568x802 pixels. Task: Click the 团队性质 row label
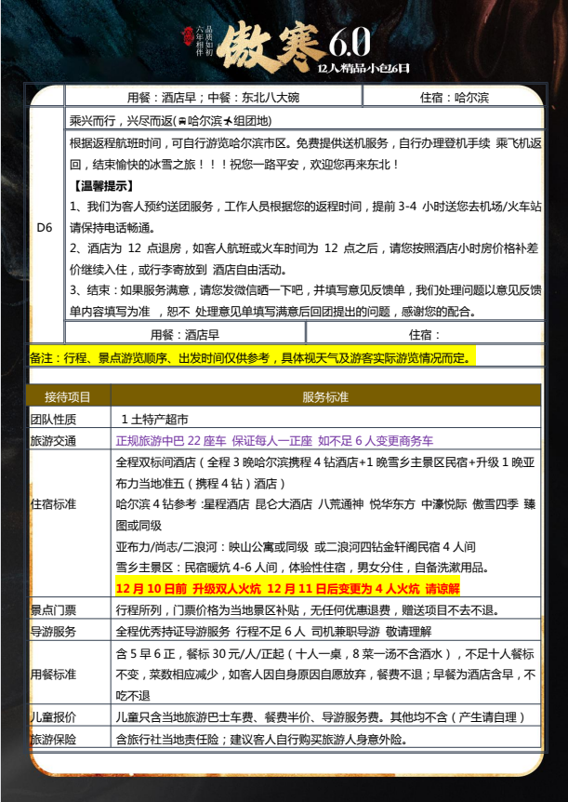click(53, 420)
